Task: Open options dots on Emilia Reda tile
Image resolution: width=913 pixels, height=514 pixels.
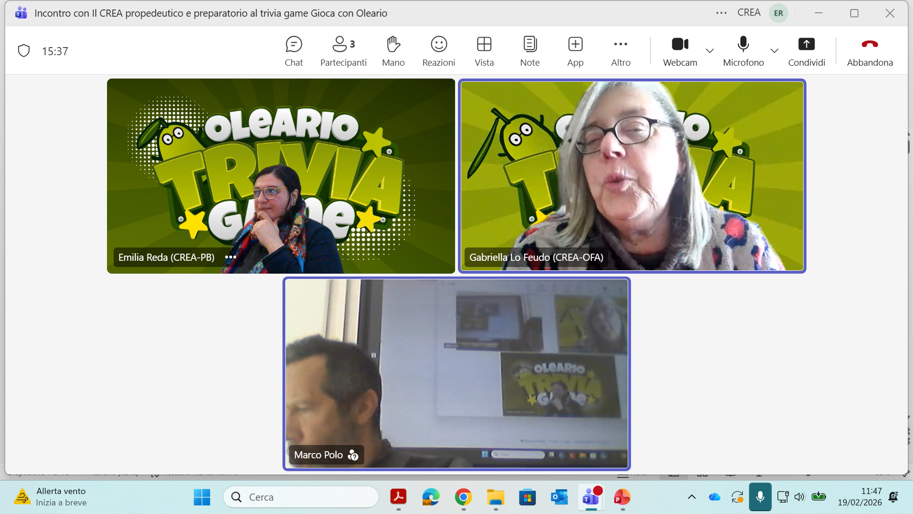Action: 231,257
